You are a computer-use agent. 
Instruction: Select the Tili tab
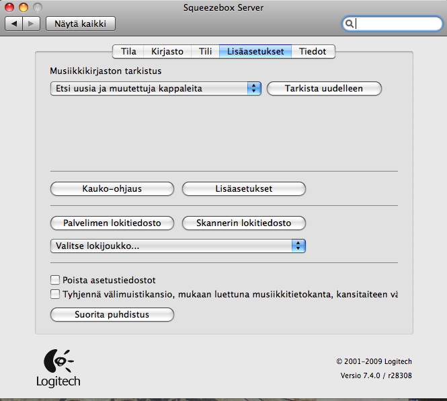(x=205, y=51)
